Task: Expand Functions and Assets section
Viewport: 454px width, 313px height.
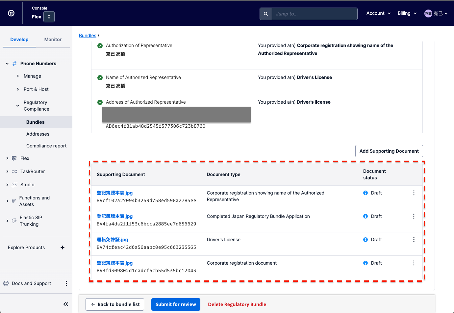Action: pyautogui.click(x=7, y=201)
